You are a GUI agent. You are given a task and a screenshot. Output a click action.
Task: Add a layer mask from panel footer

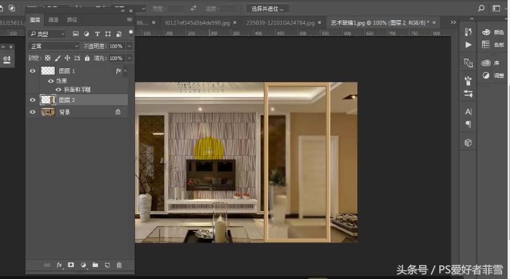(x=71, y=265)
